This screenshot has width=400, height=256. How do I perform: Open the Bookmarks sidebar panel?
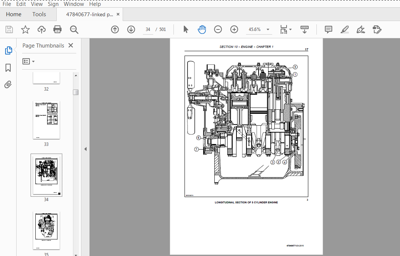point(8,68)
